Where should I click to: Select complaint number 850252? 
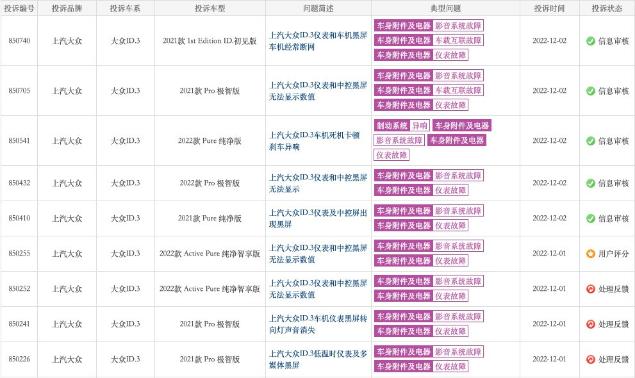19,288
